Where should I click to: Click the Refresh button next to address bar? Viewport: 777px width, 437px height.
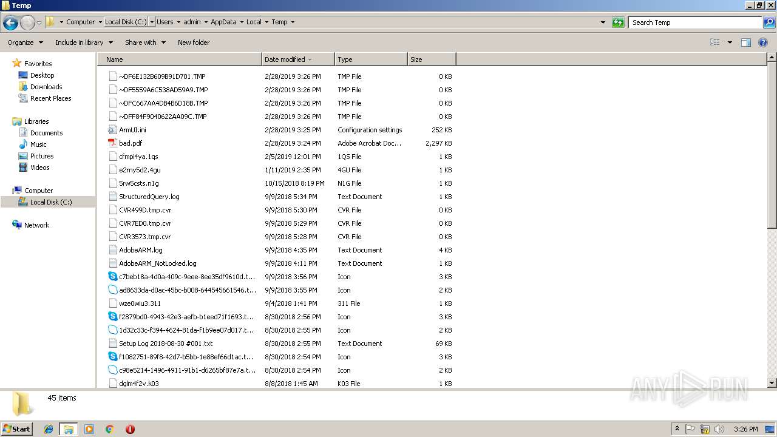(618, 22)
